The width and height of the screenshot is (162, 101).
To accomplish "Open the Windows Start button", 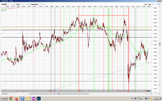I will (4, 99).
